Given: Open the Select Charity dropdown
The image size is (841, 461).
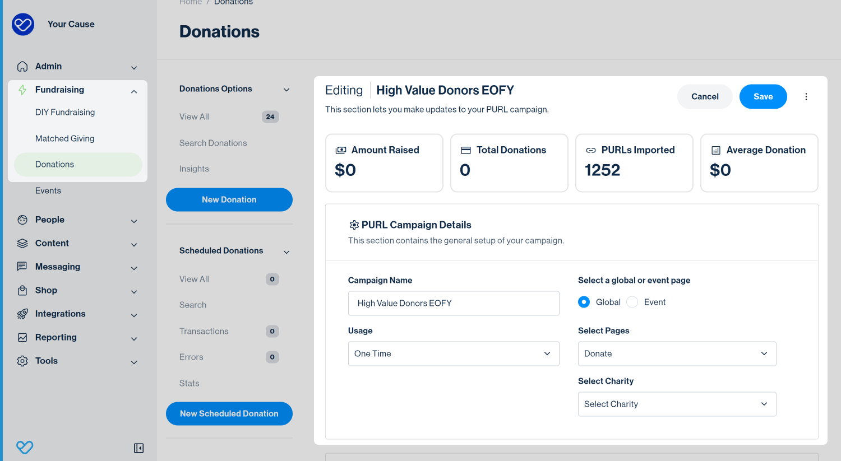Looking at the screenshot, I should 677,404.
